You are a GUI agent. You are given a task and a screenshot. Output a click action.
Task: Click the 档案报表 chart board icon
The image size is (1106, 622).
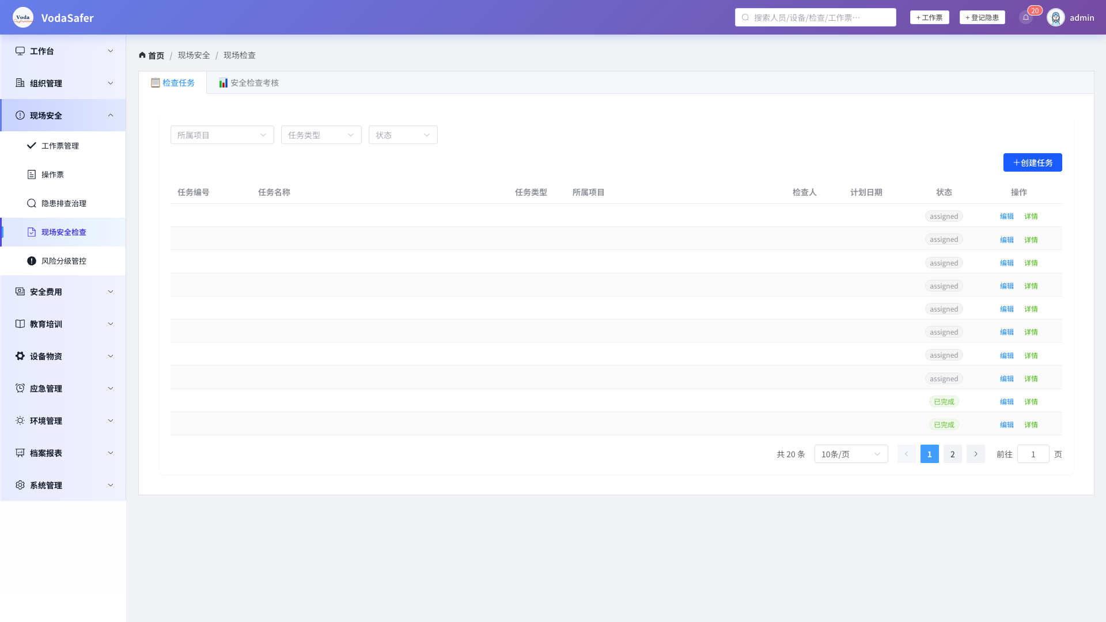click(20, 453)
